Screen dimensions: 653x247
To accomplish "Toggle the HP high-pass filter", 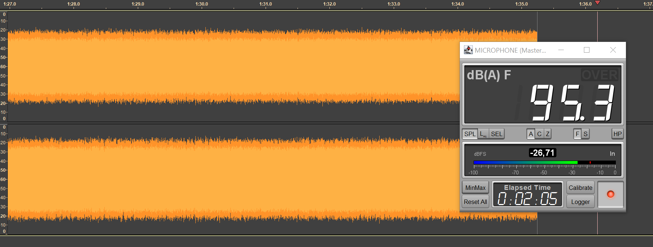I will click(617, 134).
